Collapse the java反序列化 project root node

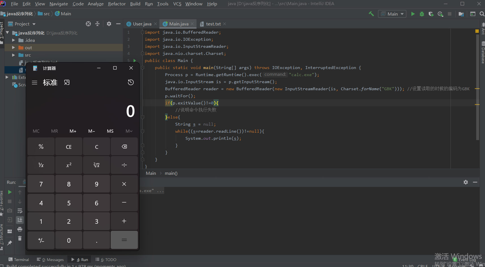(x=8, y=33)
